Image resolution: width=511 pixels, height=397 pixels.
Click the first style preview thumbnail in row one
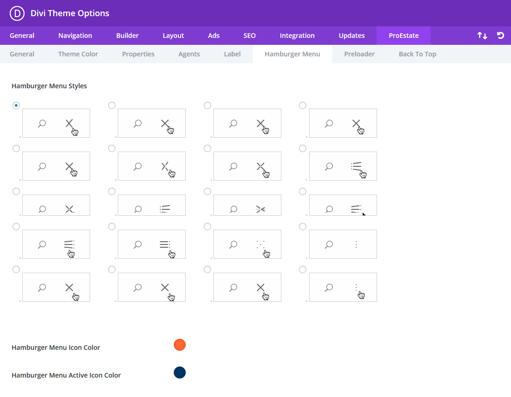(56, 123)
